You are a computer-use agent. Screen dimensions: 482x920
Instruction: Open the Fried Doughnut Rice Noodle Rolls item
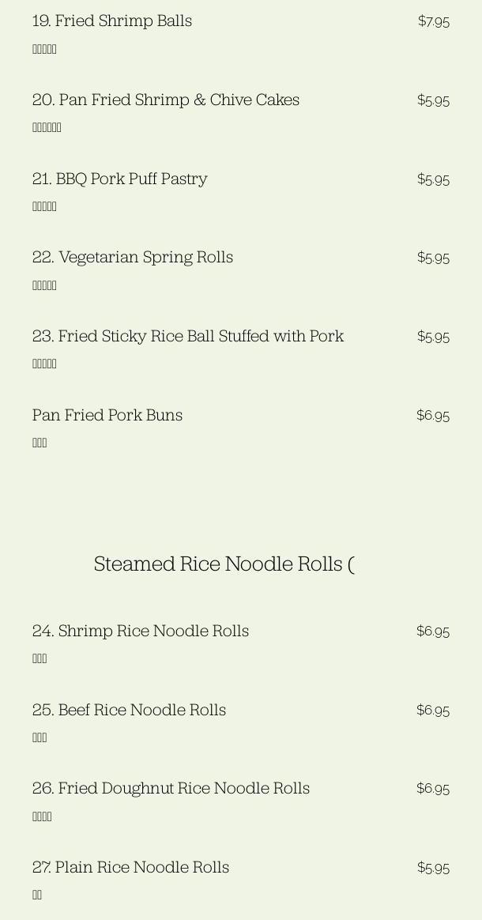[x=171, y=788]
